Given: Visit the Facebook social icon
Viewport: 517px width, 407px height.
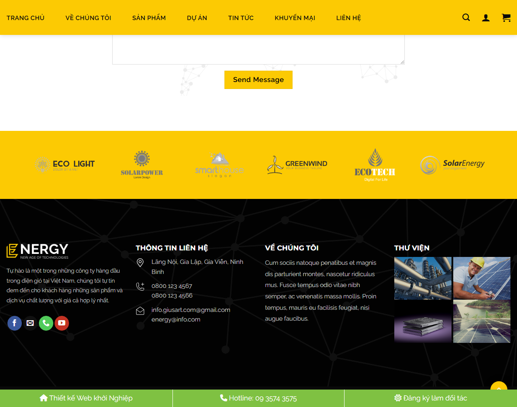Looking at the screenshot, I should coord(14,323).
